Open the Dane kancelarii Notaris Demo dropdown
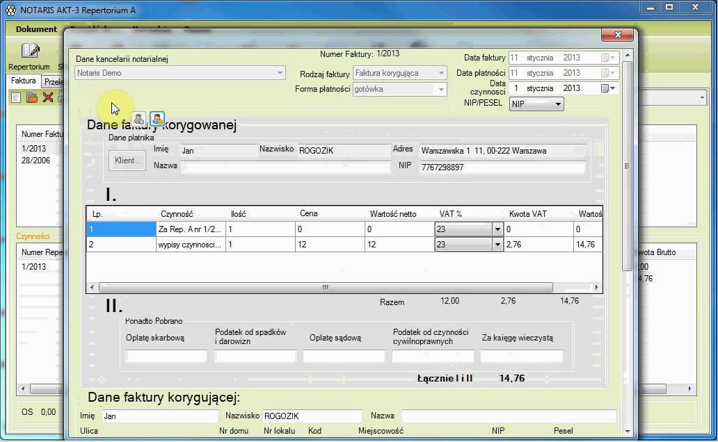 [279, 73]
